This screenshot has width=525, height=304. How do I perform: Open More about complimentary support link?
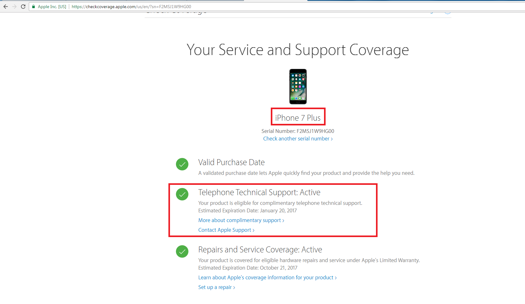coord(241,220)
